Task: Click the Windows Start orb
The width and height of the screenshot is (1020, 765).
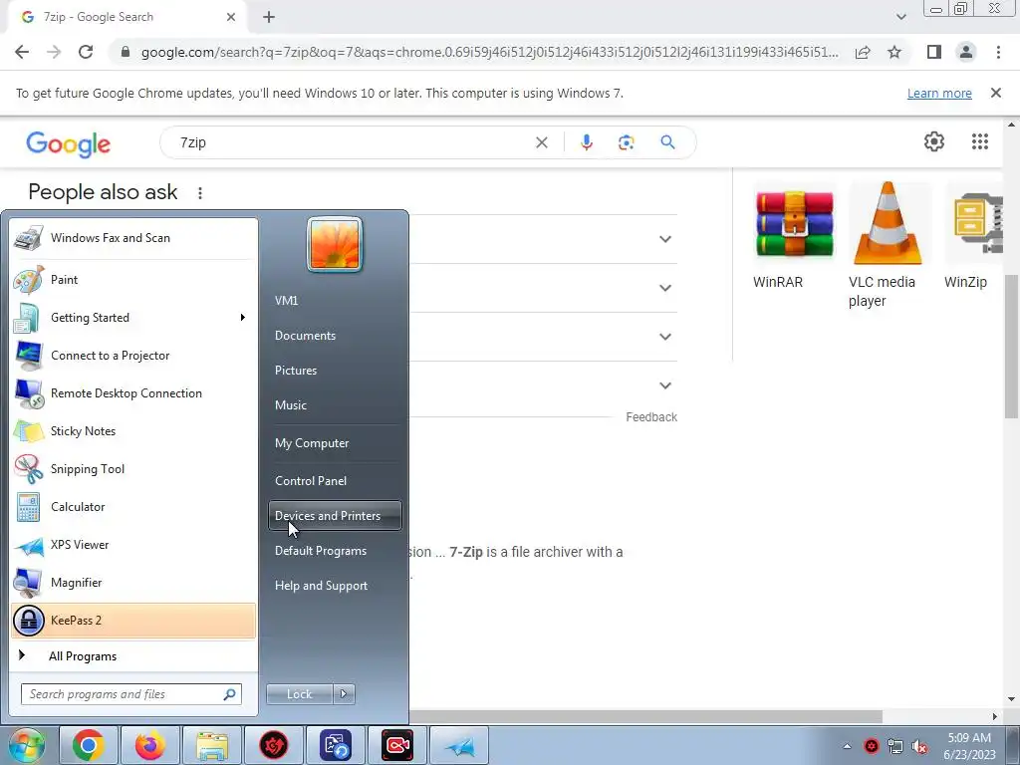Action: [x=26, y=745]
